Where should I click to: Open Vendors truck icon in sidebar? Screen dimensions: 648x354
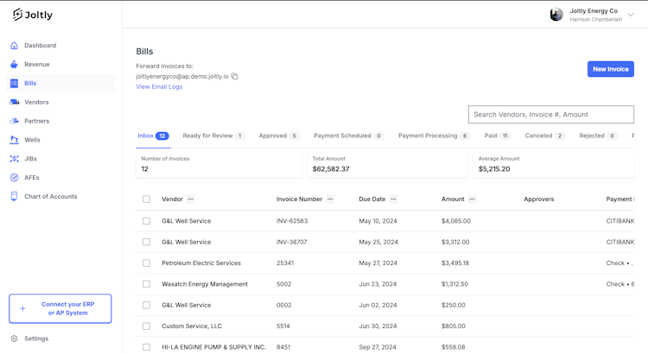tap(14, 102)
